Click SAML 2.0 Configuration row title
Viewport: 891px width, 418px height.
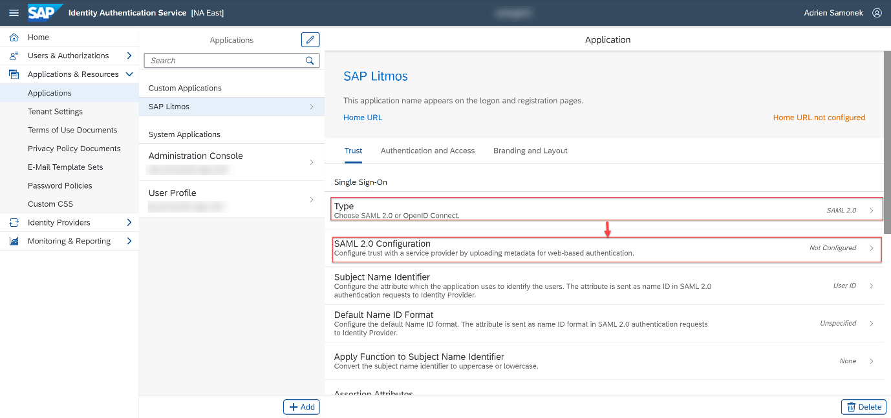tap(382, 244)
